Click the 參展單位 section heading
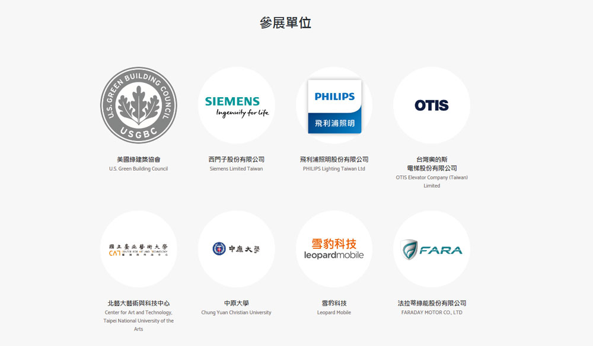 coord(286,23)
